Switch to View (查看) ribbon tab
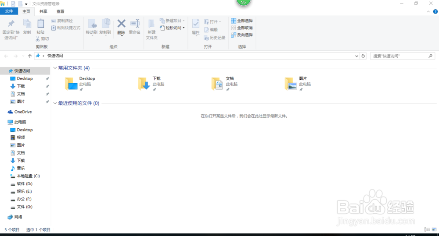439x236 pixels. coord(60,11)
